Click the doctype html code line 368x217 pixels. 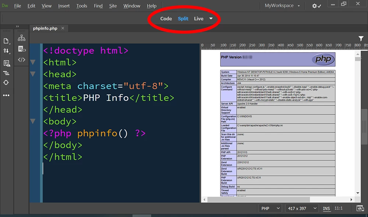(x=86, y=50)
